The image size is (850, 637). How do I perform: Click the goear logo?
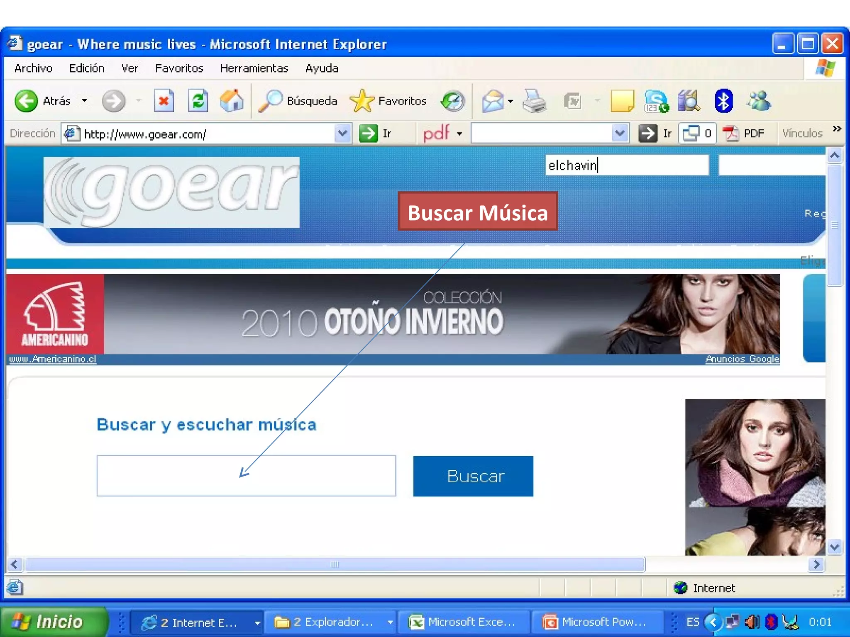coord(171,192)
